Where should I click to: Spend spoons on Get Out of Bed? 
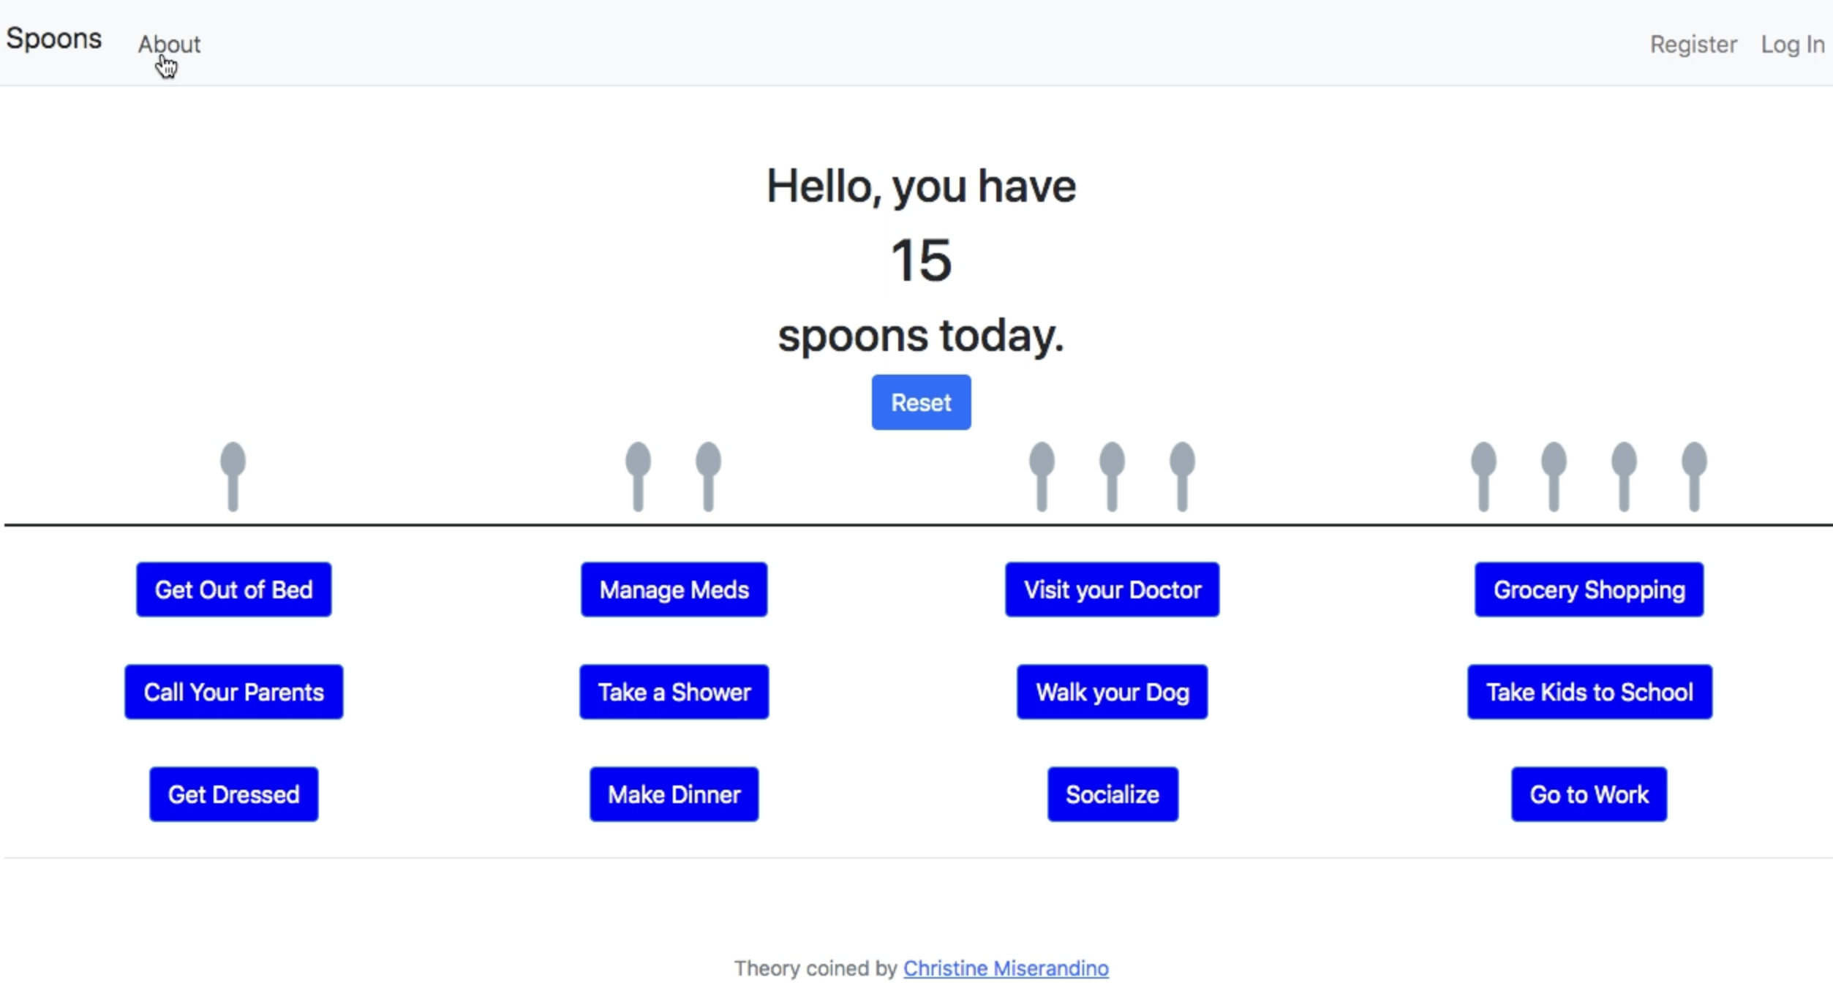(x=233, y=589)
